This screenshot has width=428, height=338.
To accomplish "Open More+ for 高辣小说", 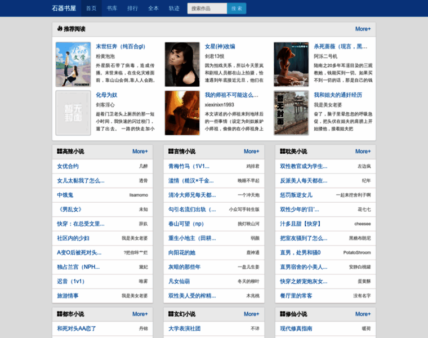I will click(140, 151).
